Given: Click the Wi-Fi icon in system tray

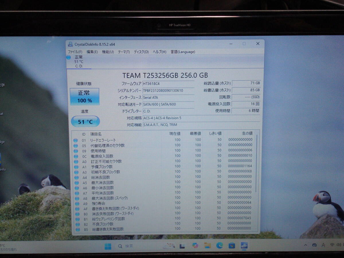Looking at the screenshot, I should coord(332,245).
